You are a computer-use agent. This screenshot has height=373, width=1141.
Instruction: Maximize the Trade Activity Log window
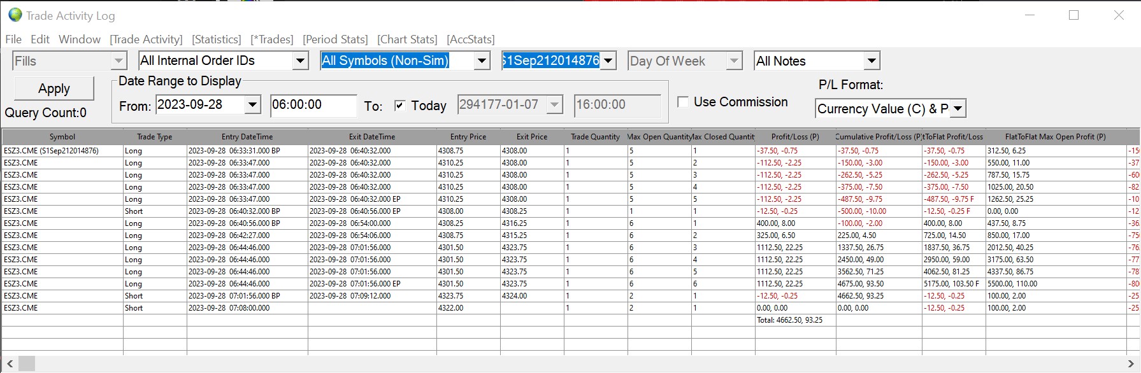1073,15
